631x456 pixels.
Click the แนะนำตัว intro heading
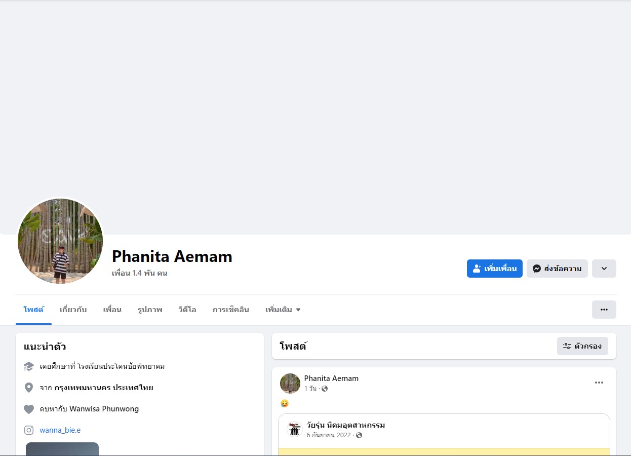[x=45, y=347]
